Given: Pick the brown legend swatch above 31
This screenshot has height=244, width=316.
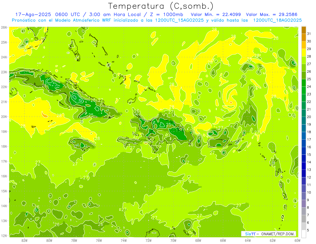Looking at the screenshot, I should point(304,30).
